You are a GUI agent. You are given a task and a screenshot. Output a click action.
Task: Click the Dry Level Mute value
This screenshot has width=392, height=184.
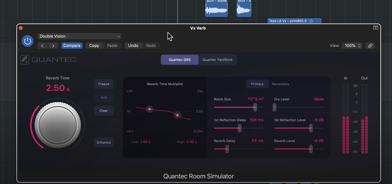point(319,99)
